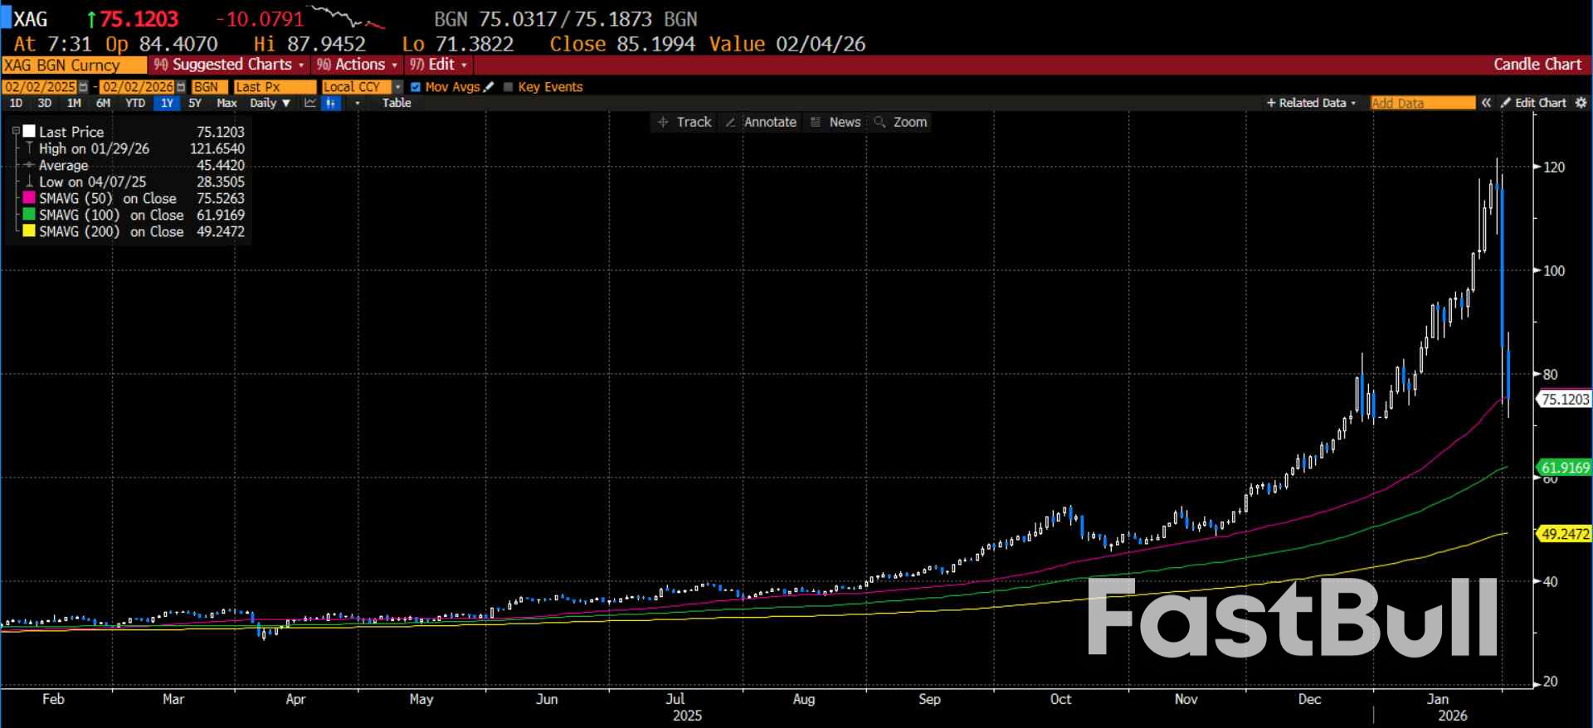The height and width of the screenshot is (728, 1593).
Task: Open the Related Data dropdown
Action: point(1311,103)
